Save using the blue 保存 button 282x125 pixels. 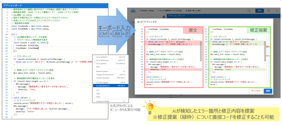click(259, 11)
